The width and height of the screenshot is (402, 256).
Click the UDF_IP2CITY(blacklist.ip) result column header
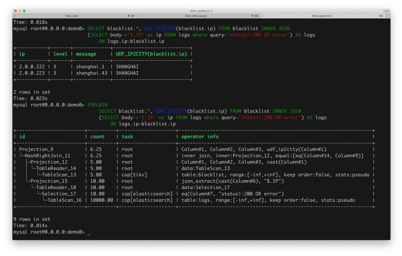pos(151,54)
